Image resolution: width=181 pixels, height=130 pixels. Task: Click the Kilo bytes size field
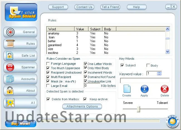(x=92, y=86)
